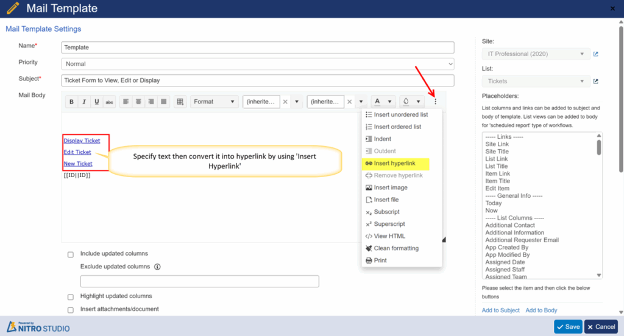This screenshot has width=624, height=336.
Task: Justify text alignment
Action: pyautogui.click(x=163, y=102)
